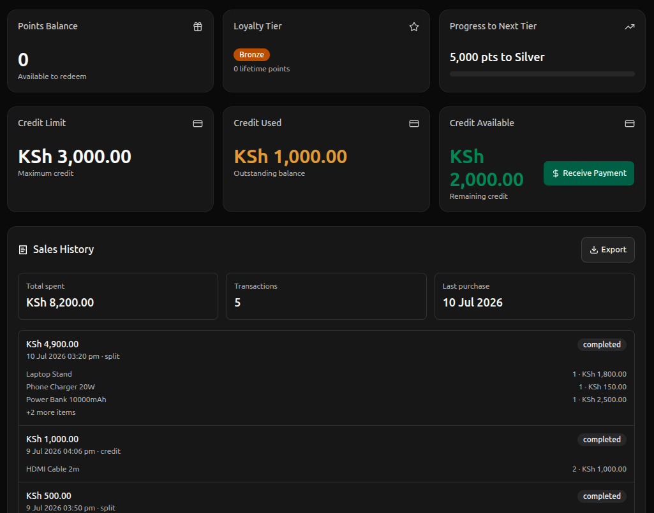Image resolution: width=654 pixels, height=513 pixels.
Task: Expand '+2 more items' in first sale
Action: [51, 412]
